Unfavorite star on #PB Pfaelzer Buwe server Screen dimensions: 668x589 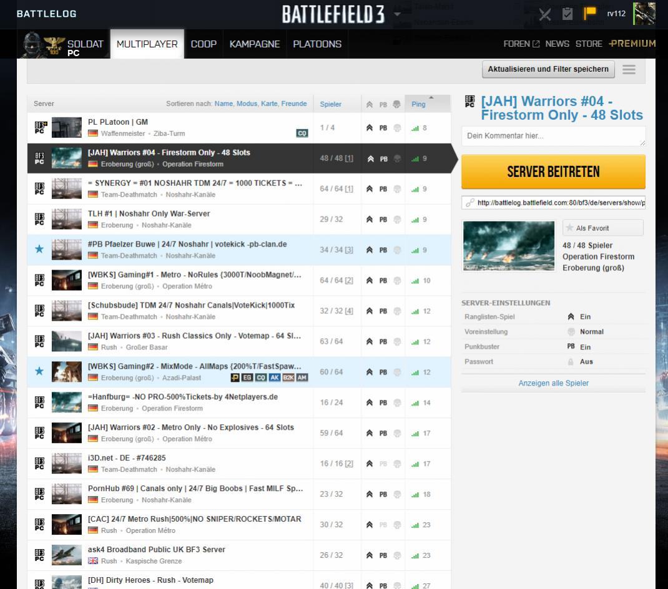click(39, 249)
